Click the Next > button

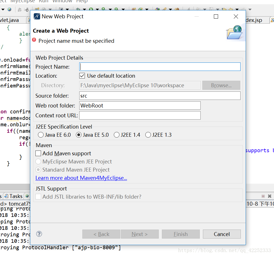[140, 234]
